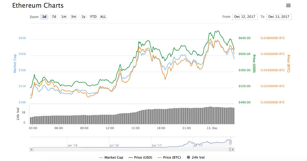Click the 24h volume bars at 15:00
307x161 pixels.
point(135,118)
